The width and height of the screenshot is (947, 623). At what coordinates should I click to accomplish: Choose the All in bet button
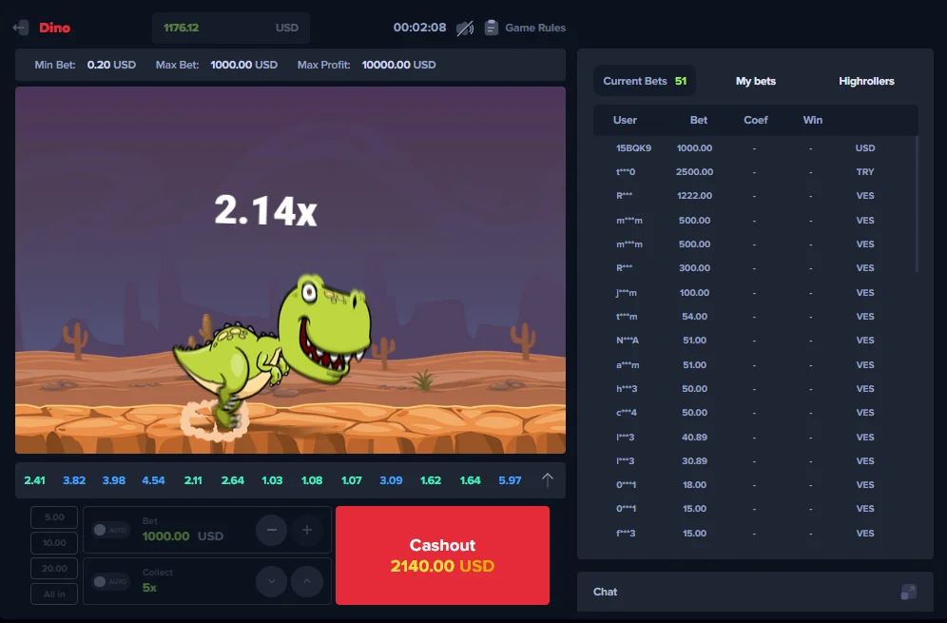coord(54,594)
